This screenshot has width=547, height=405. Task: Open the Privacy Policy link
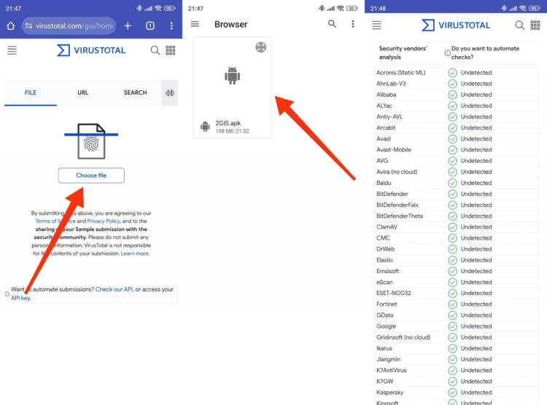103,221
